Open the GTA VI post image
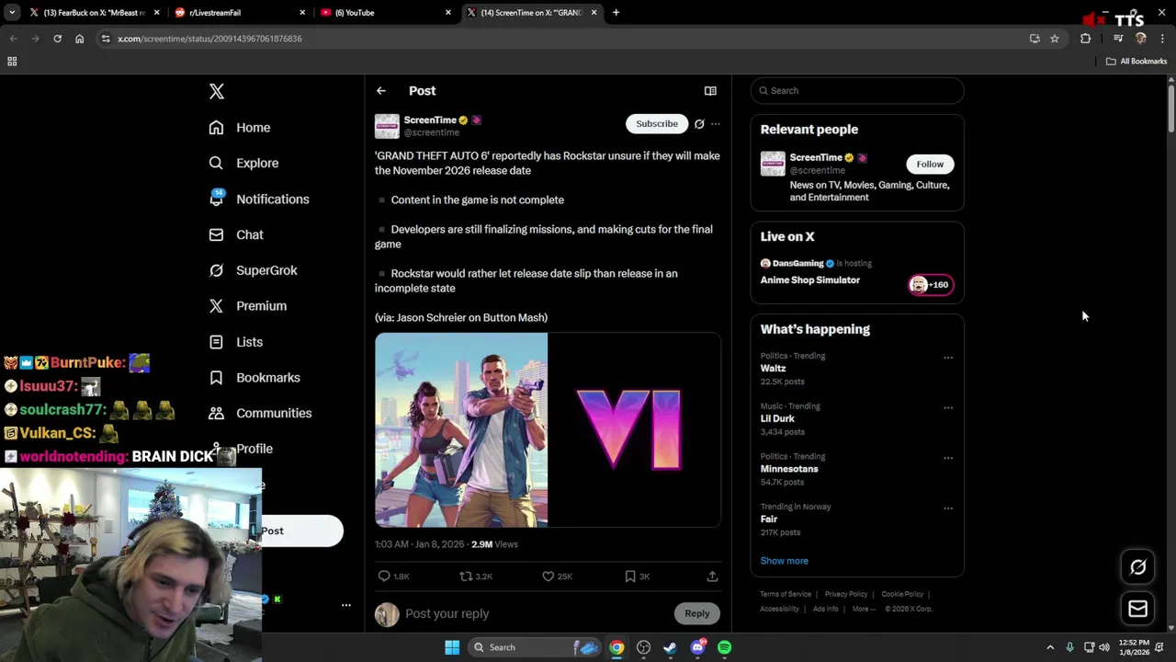 pos(548,430)
